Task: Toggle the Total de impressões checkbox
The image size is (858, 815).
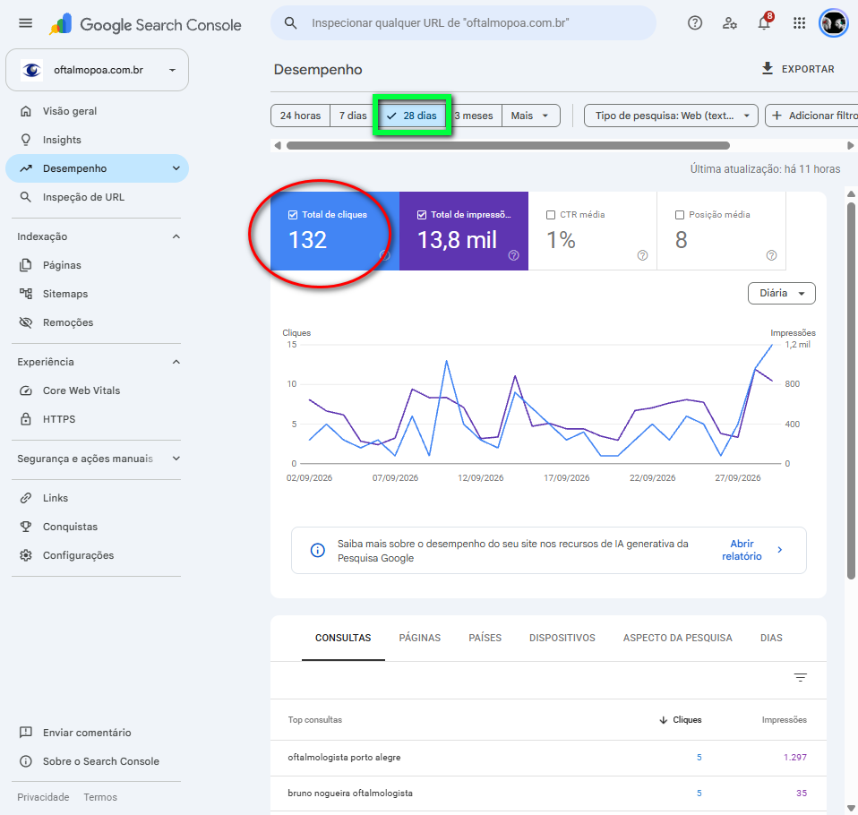Action: [x=422, y=215]
